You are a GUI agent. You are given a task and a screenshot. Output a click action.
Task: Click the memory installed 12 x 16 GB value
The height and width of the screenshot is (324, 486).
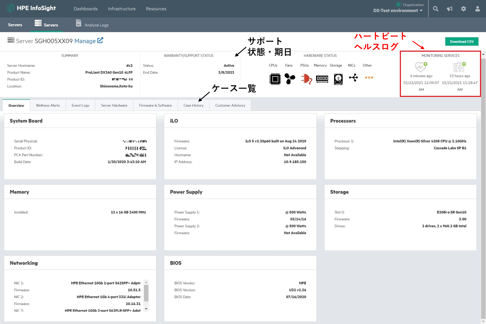128,212
